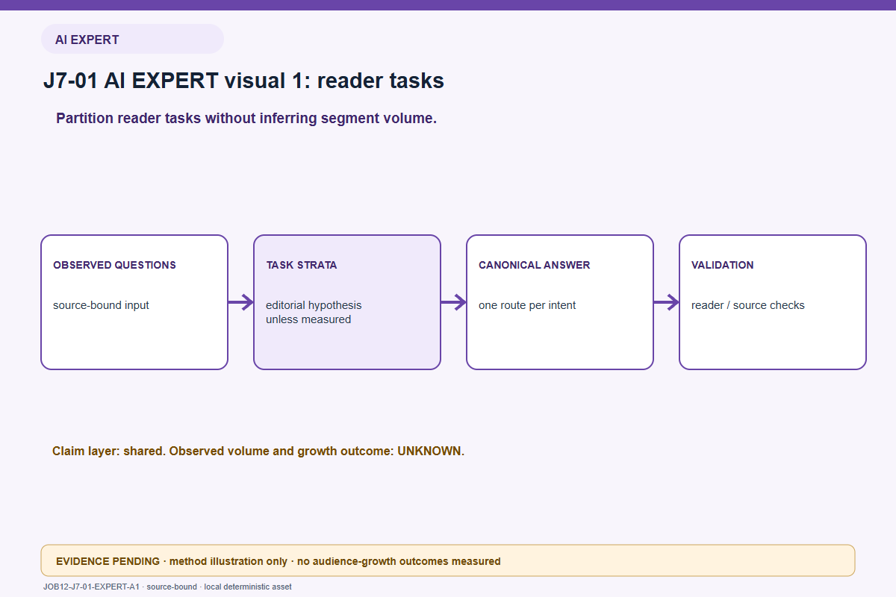Click the CANONICAL ANSWER heading
This screenshot has width=896, height=597.
(535, 265)
